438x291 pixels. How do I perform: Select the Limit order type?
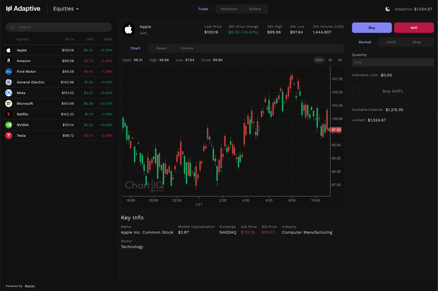[x=391, y=42]
